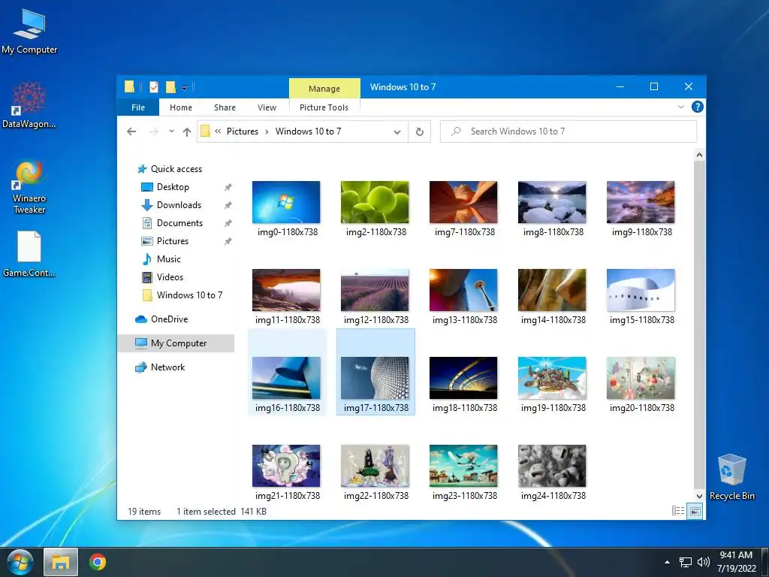Open My Computer desktop icon
Viewport: 769px width, 577px height.
pyautogui.click(x=29, y=31)
